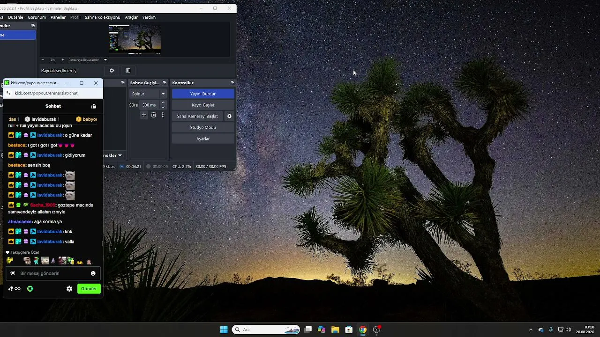600x337 pixels.
Task: Zoom in the OBS preview with plus
Action: (63, 60)
